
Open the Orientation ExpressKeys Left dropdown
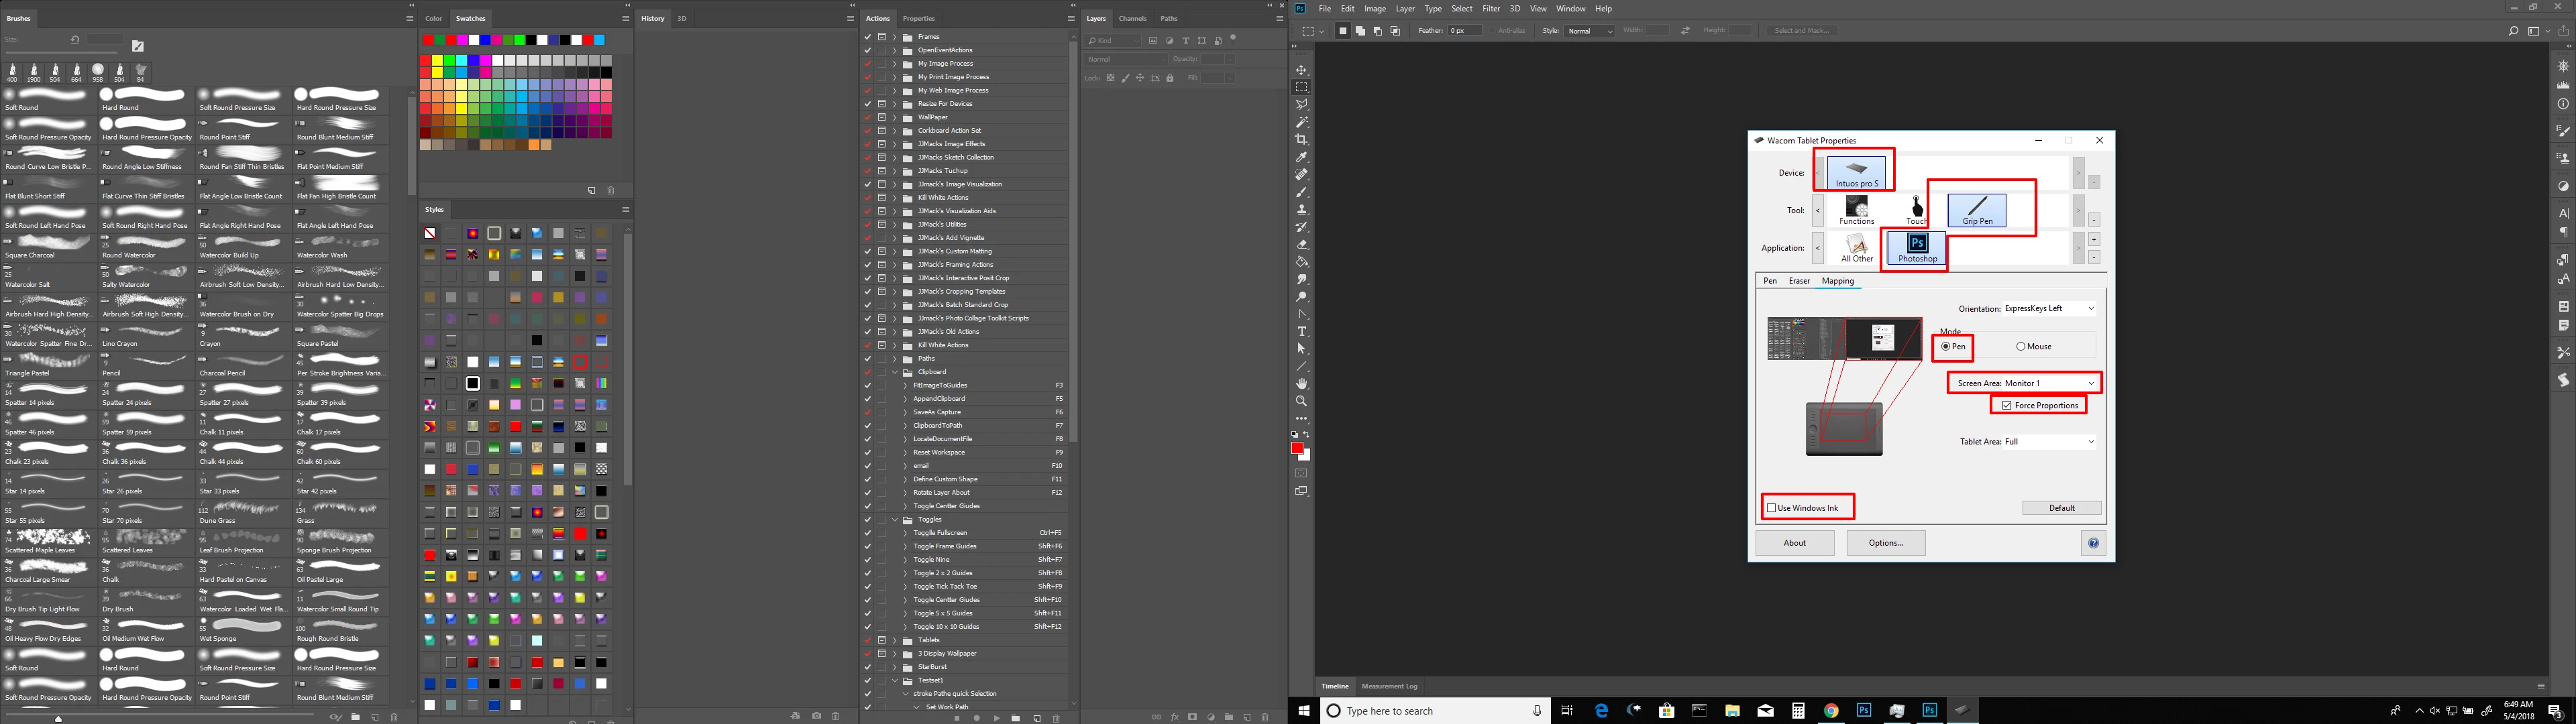(x=2049, y=308)
